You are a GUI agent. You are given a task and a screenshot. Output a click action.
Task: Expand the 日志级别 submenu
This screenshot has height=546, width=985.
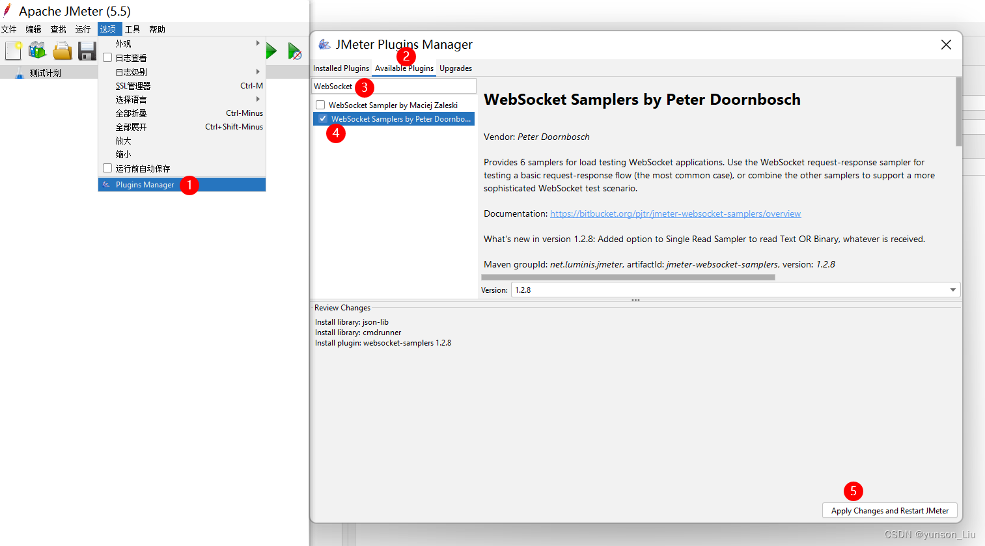click(182, 72)
